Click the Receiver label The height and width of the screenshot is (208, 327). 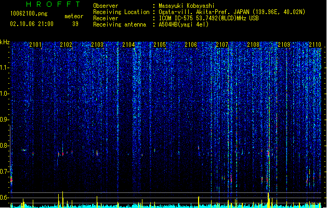tap(106, 18)
